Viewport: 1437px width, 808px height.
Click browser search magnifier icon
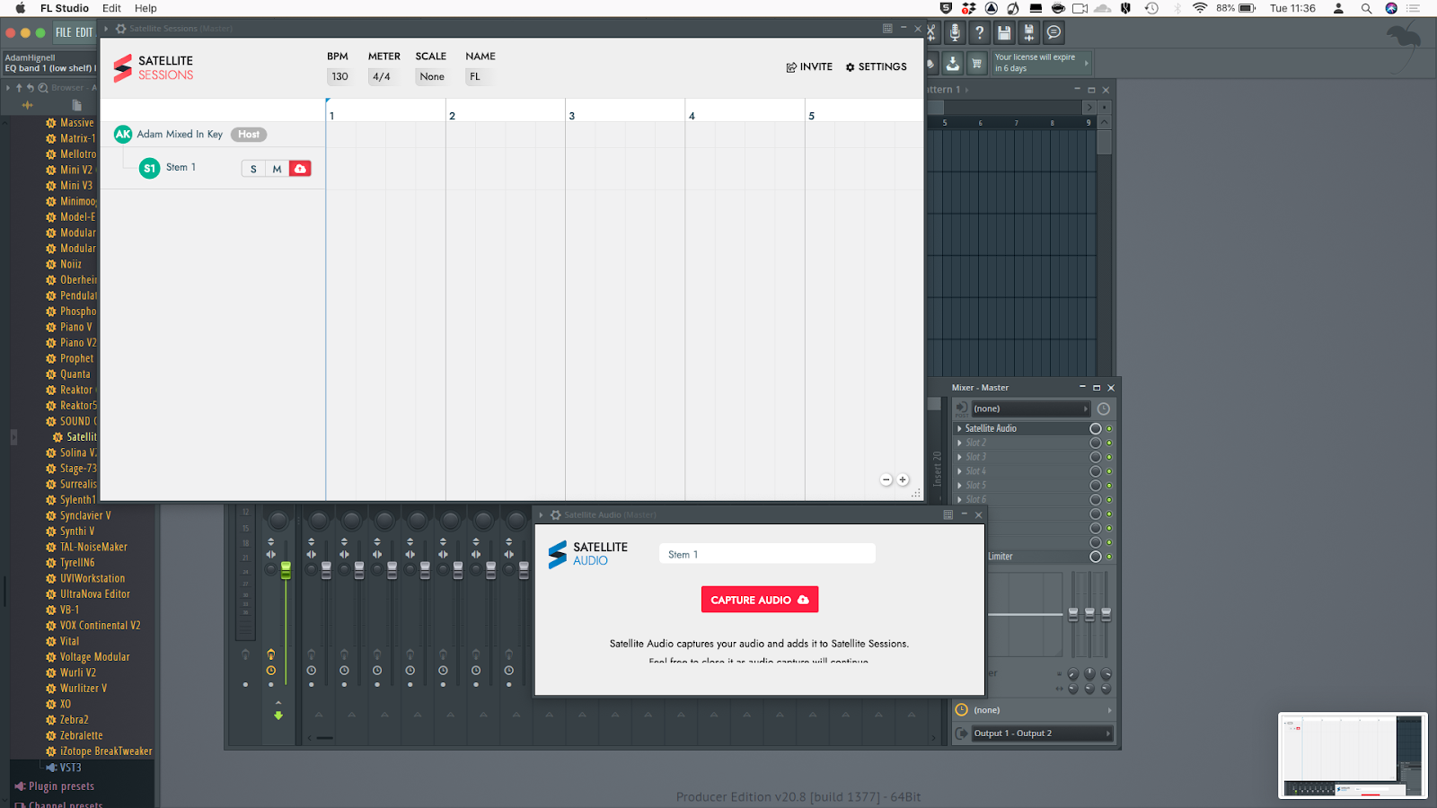42,88
